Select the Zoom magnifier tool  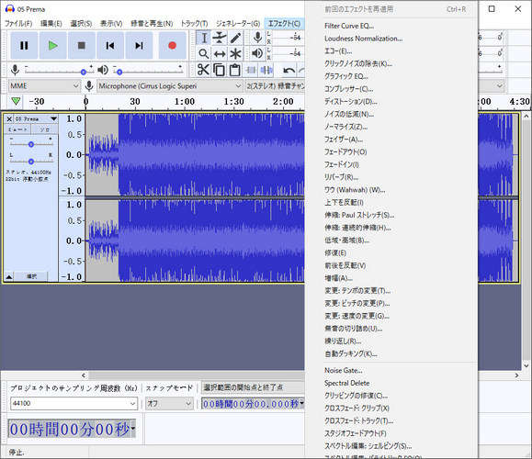coord(204,53)
